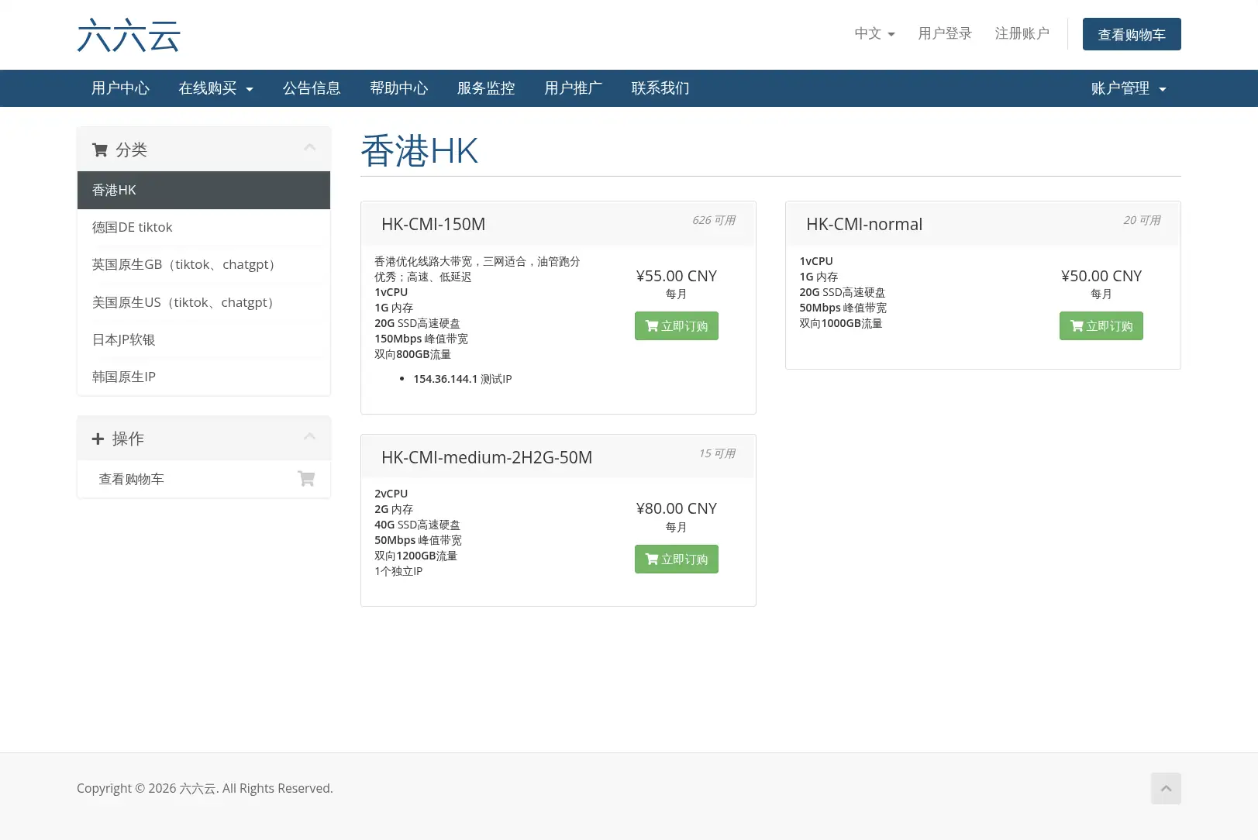Click the 六六云 site logo
Image resolution: width=1258 pixels, height=840 pixels.
tap(129, 36)
